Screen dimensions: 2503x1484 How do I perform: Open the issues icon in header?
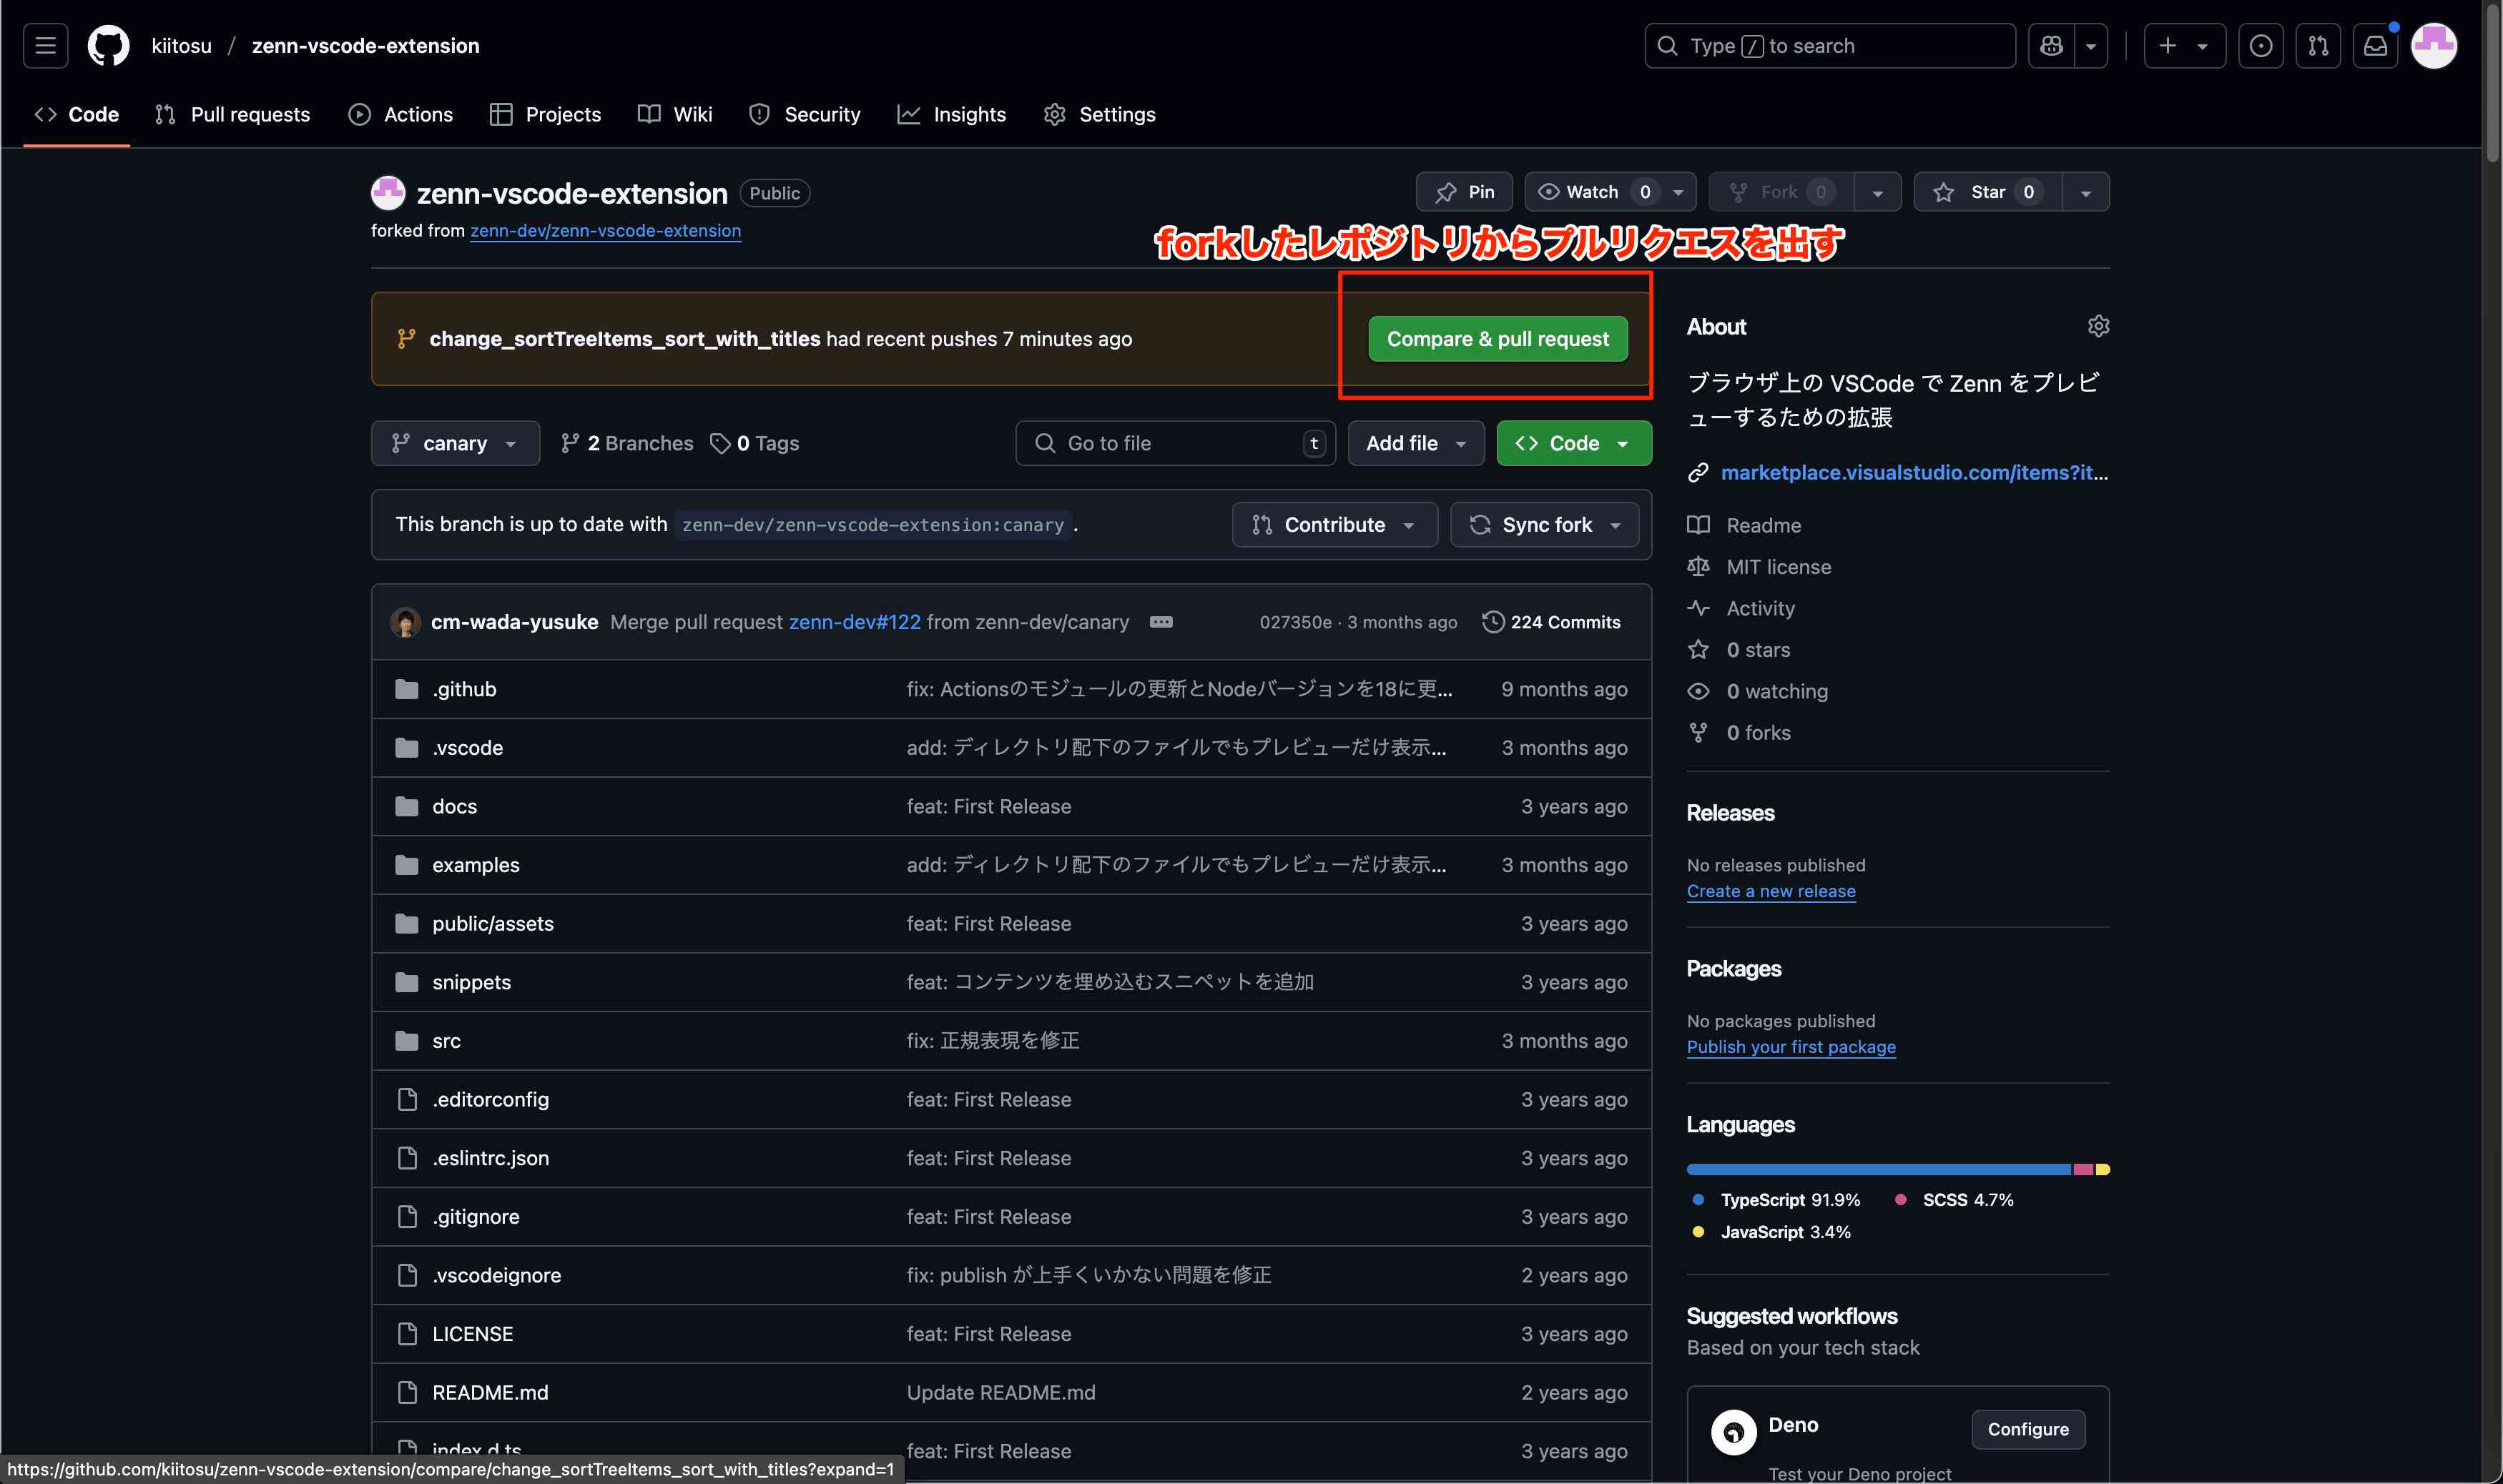click(x=2260, y=46)
